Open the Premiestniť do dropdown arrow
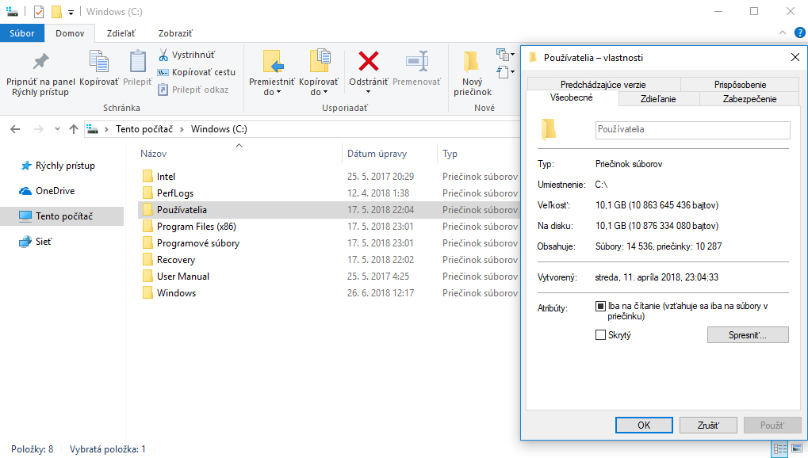 click(x=279, y=92)
